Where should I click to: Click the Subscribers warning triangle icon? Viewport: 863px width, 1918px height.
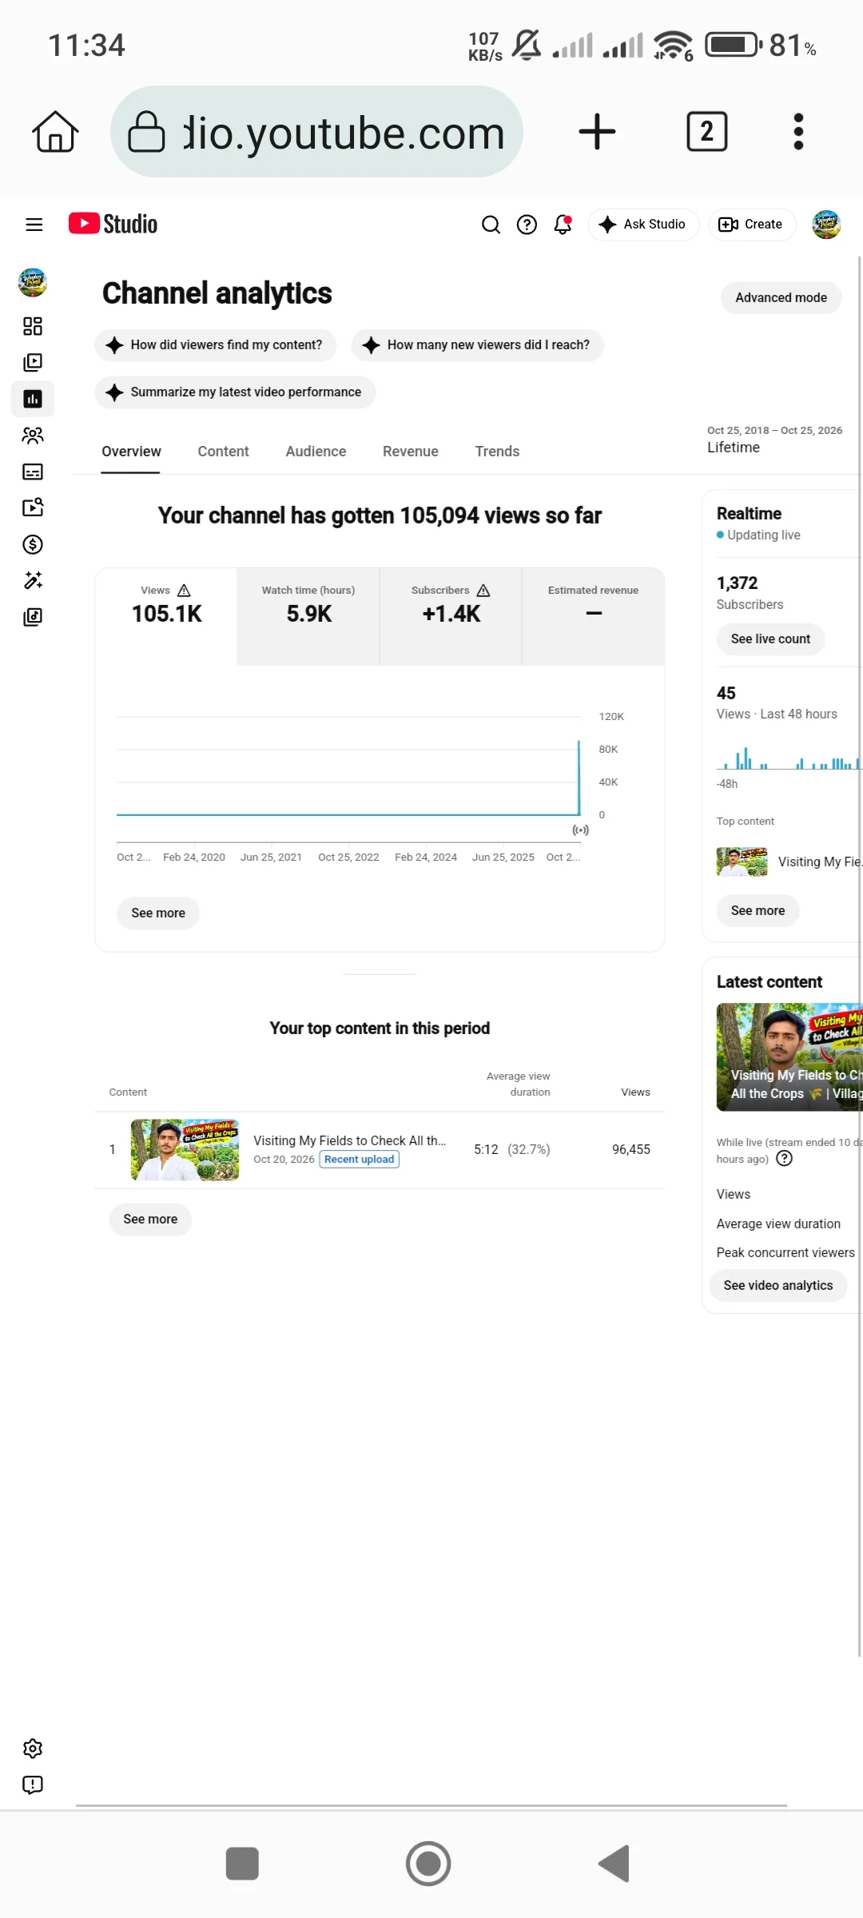(x=483, y=591)
